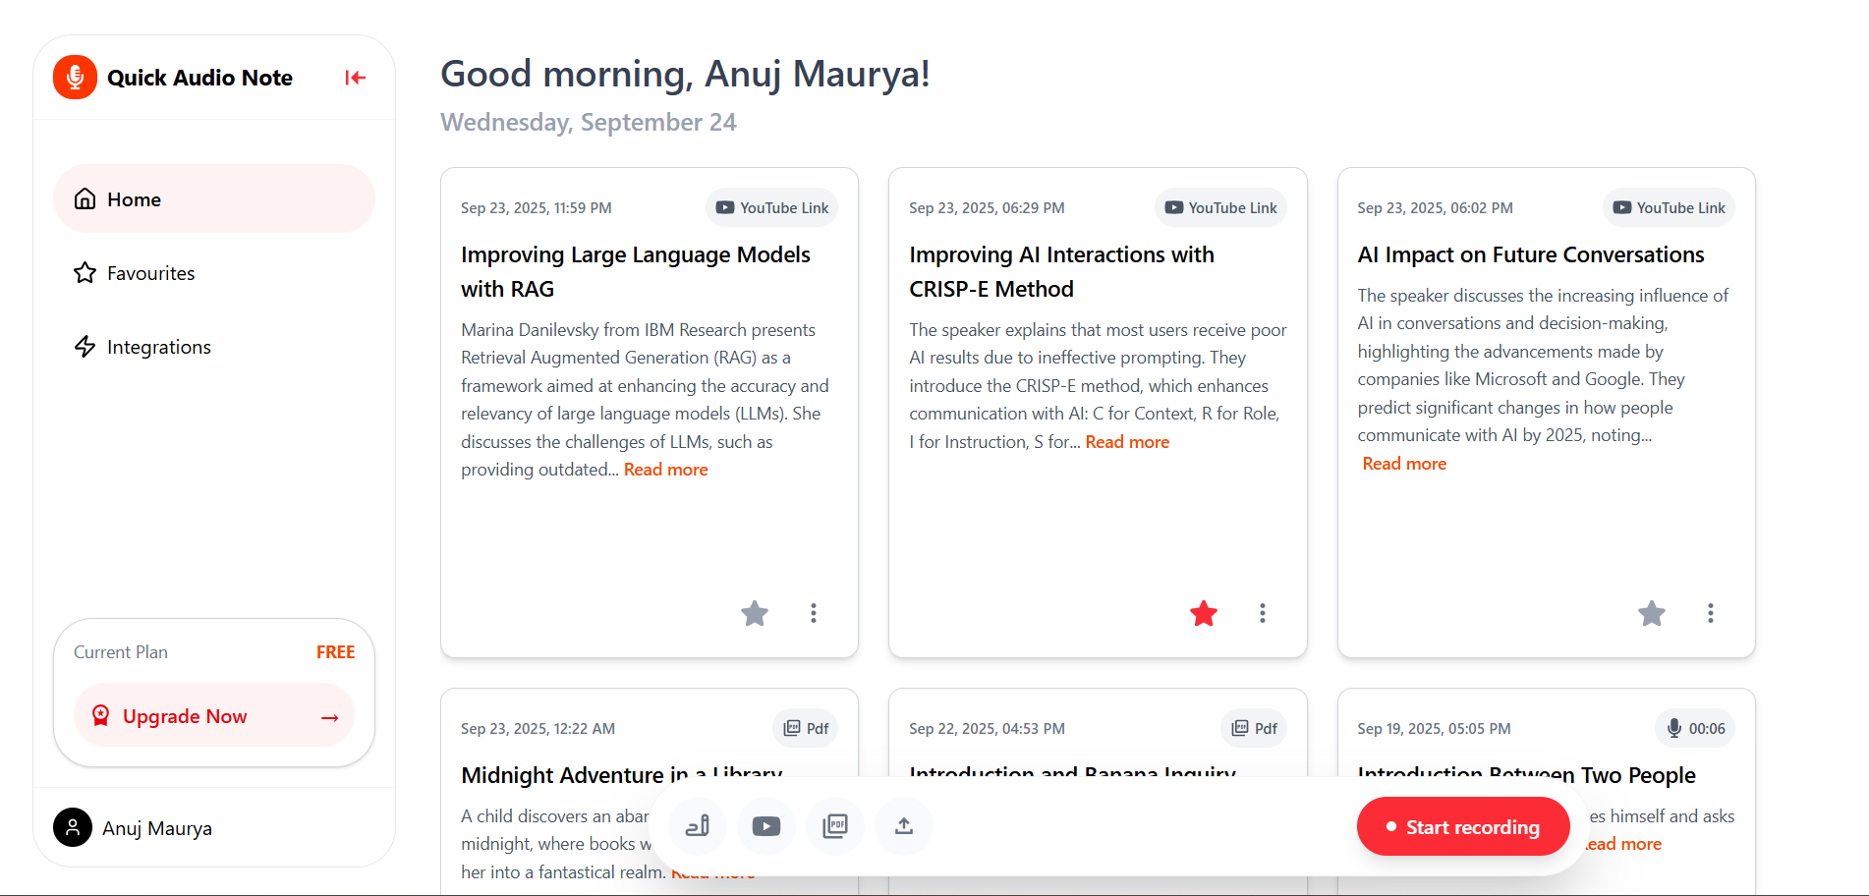
Task: Open the YouTube link input from the bottom toolbar
Action: tap(766, 826)
